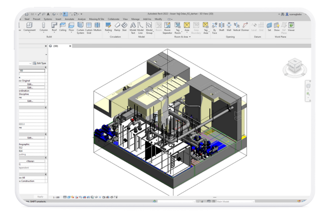Select the Vertical opening tool
This screenshot has height=218, width=330.
point(236,27)
